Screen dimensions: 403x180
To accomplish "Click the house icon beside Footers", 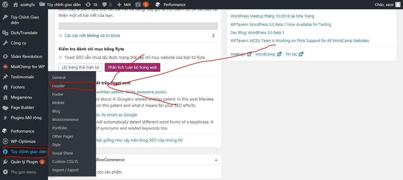I will [x=5, y=87].
